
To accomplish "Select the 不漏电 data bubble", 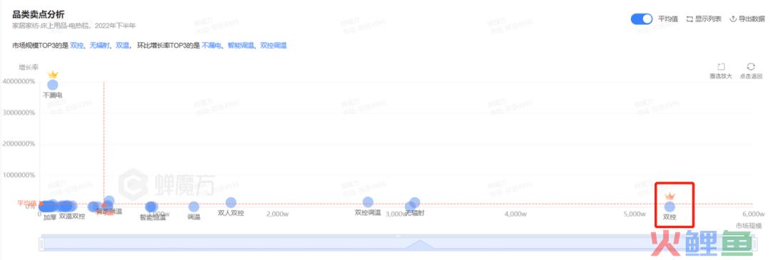I will (53, 85).
